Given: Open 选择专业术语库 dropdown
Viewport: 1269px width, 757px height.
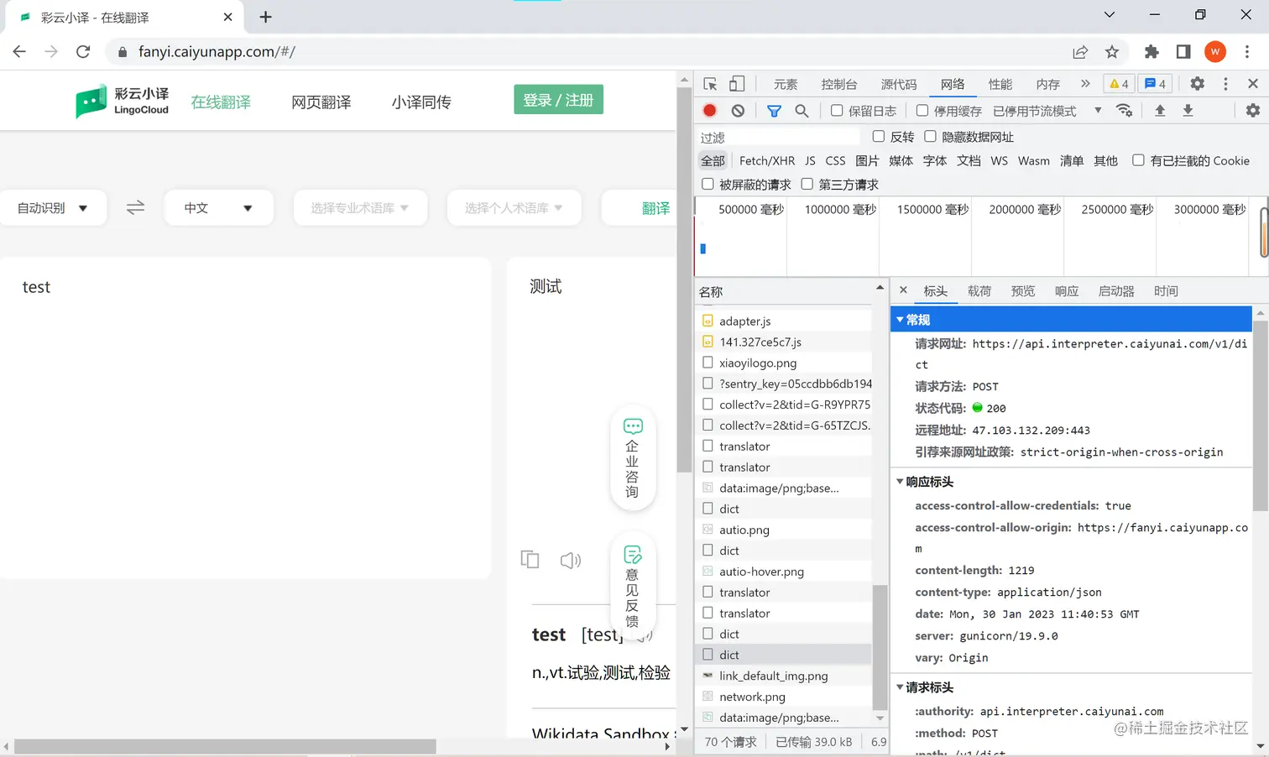Looking at the screenshot, I should tap(360, 207).
